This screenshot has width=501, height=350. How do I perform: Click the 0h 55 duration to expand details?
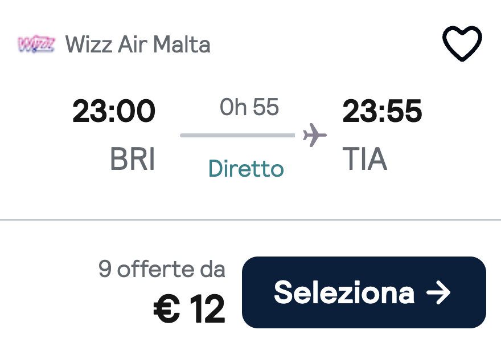click(x=249, y=107)
